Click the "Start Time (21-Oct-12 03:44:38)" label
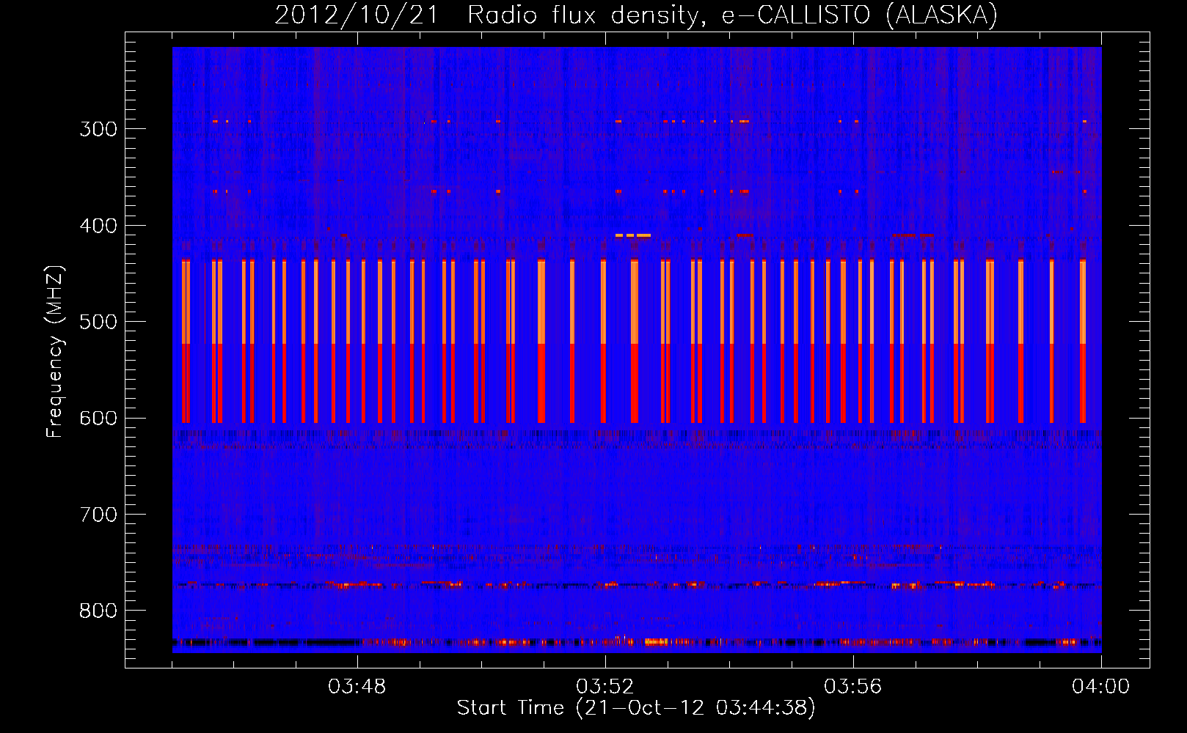The width and height of the screenshot is (1187, 733). pos(636,708)
